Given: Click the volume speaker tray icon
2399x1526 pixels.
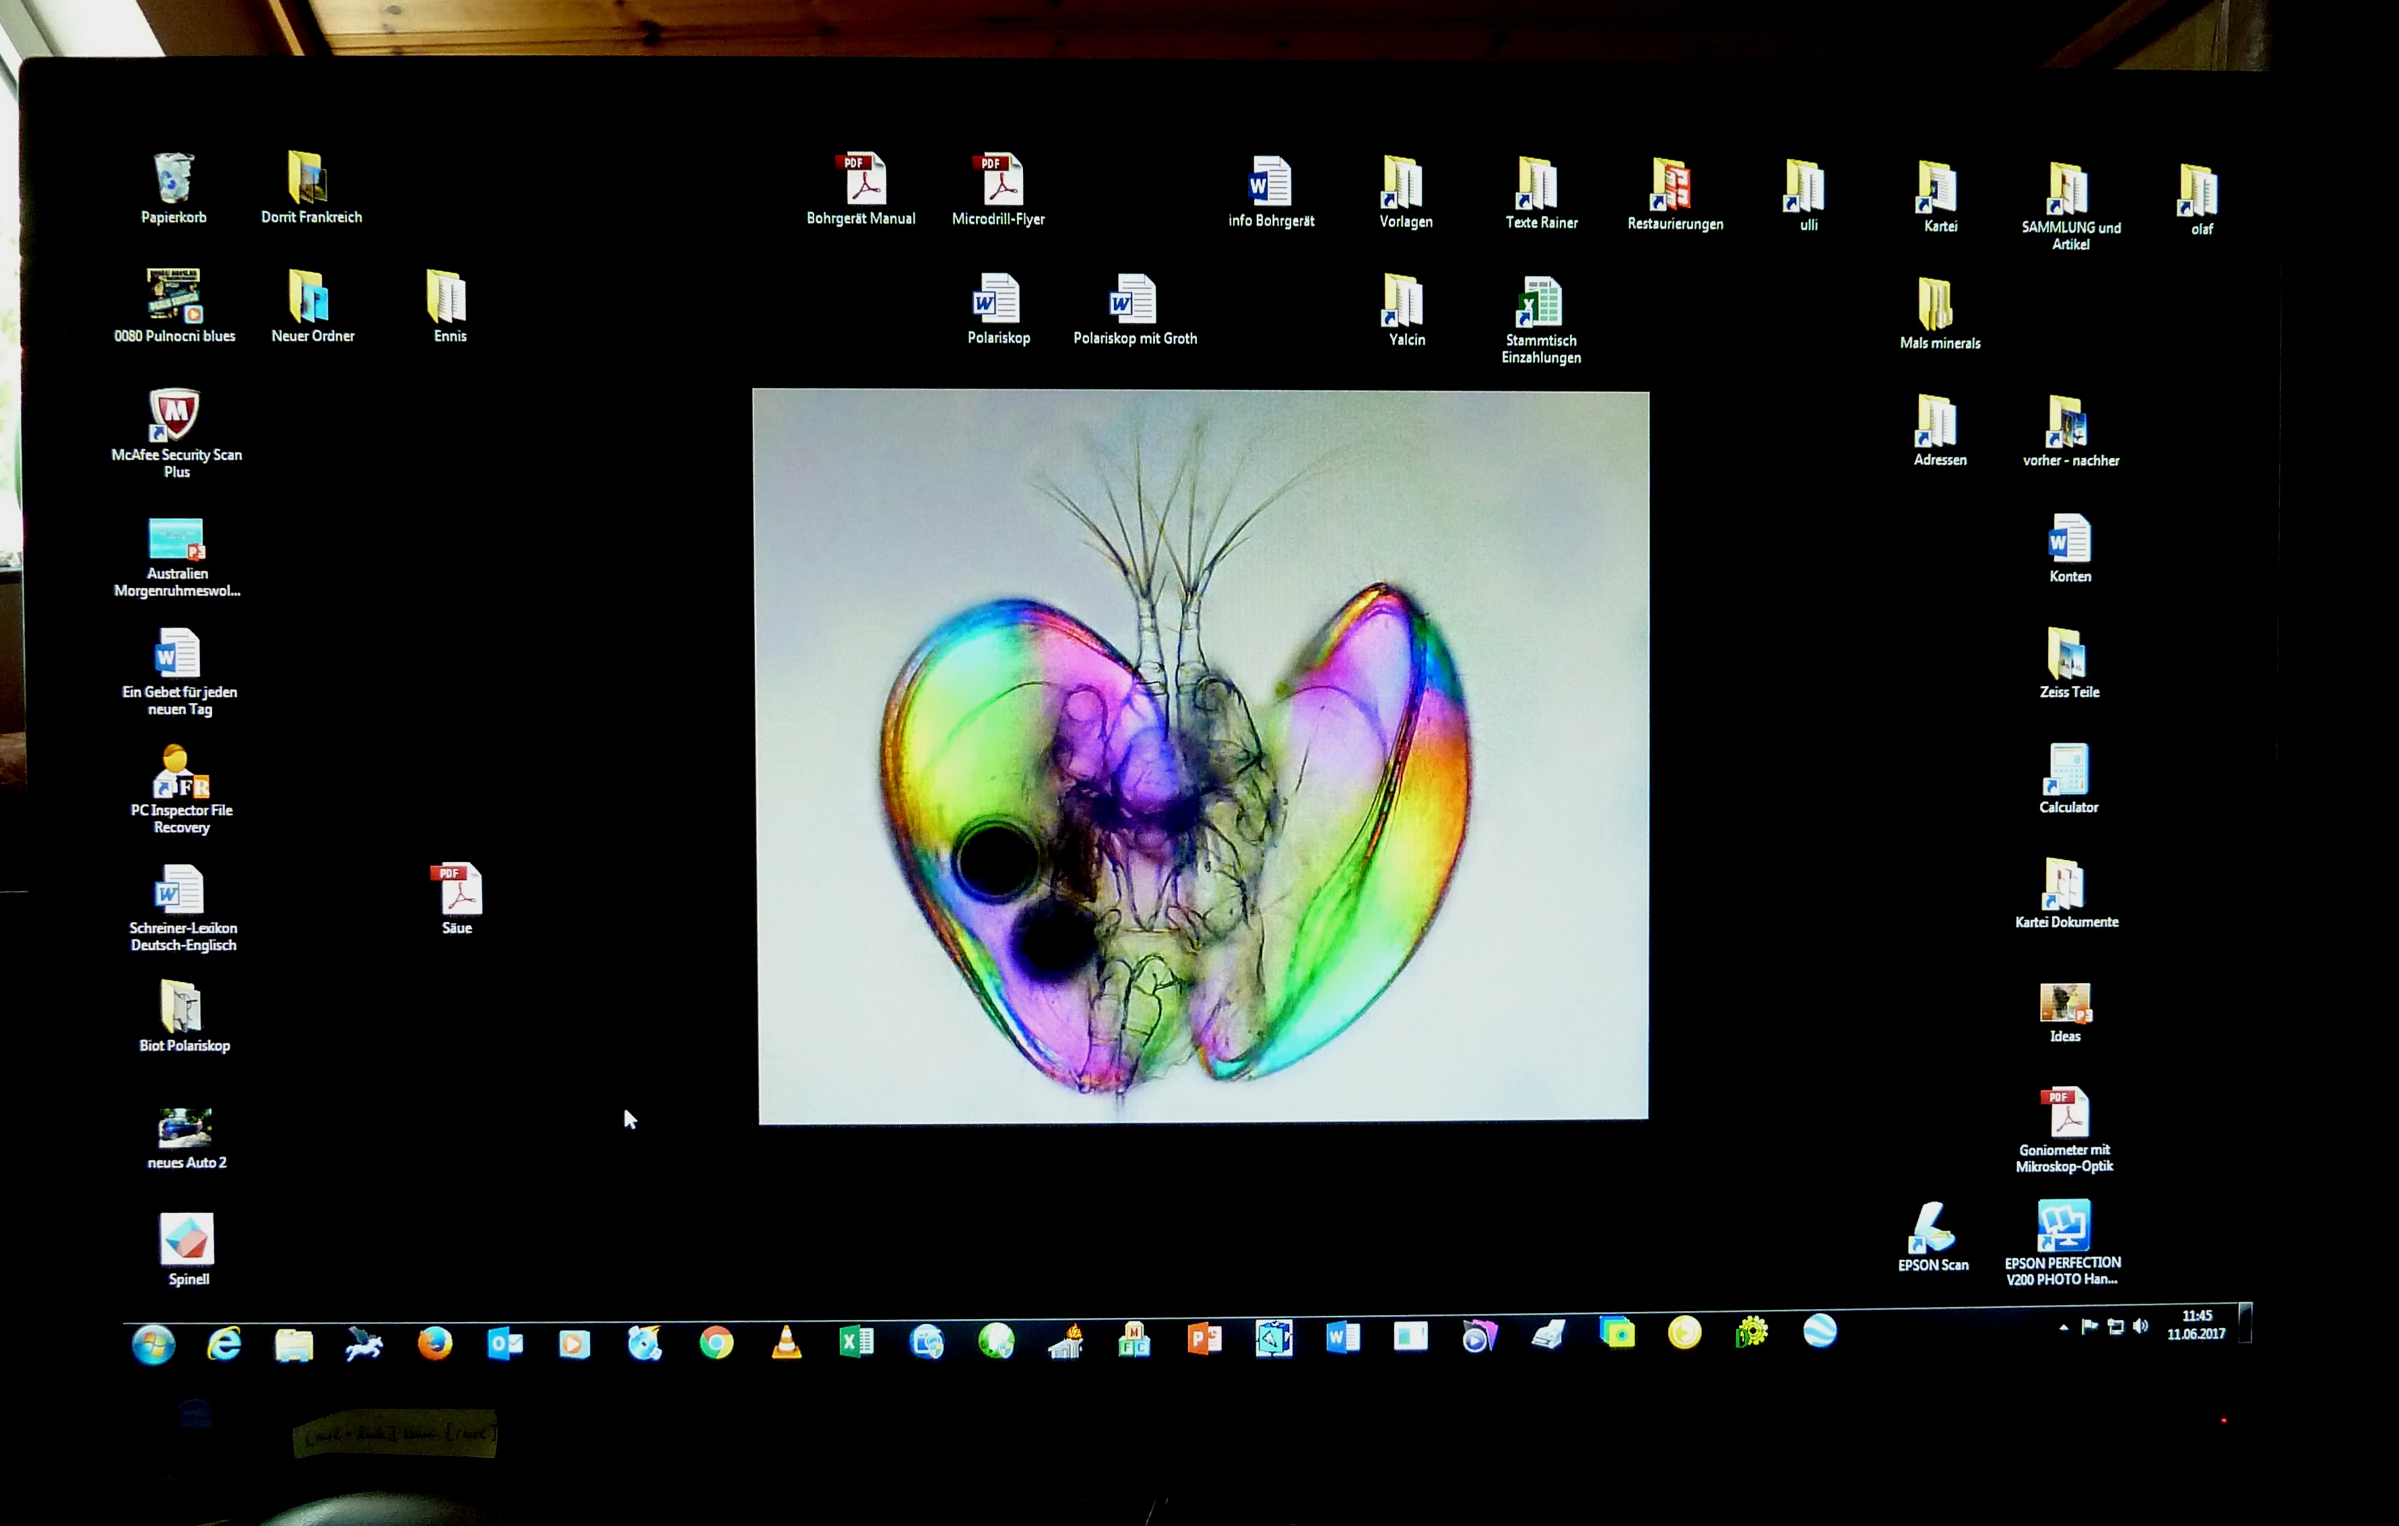Looking at the screenshot, I should (2139, 1326).
